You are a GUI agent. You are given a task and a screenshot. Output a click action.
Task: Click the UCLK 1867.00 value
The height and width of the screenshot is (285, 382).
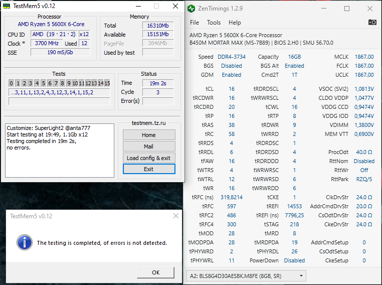coord(364,75)
